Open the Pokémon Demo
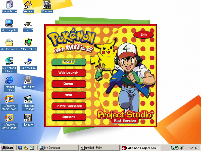 click(x=69, y=84)
